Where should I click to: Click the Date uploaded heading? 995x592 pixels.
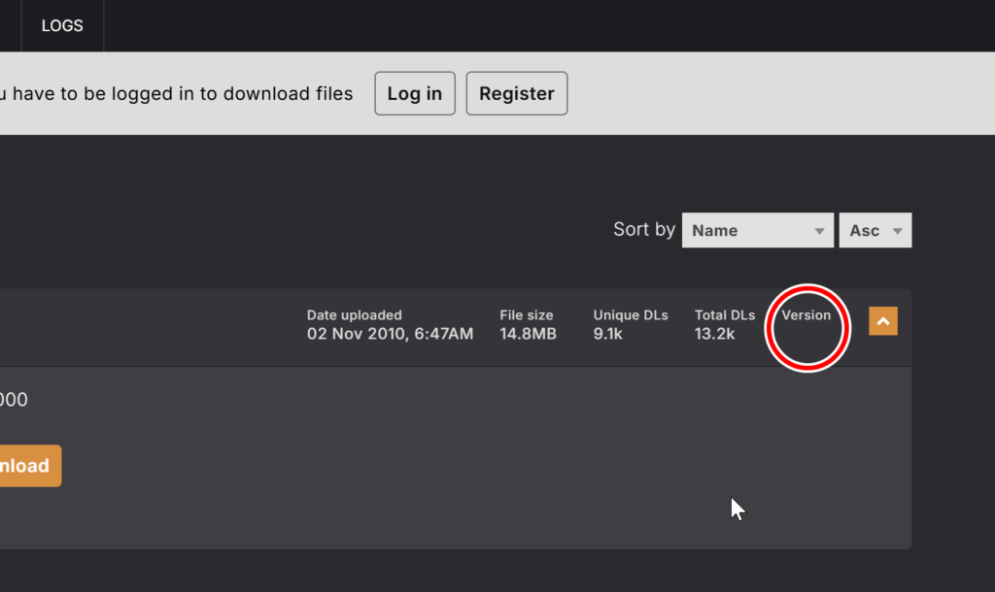354,315
